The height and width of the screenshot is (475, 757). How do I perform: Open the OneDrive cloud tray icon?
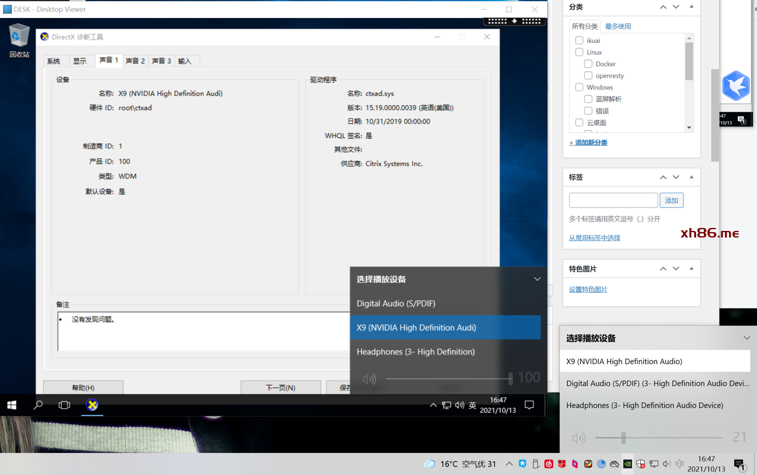click(x=615, y=464)
